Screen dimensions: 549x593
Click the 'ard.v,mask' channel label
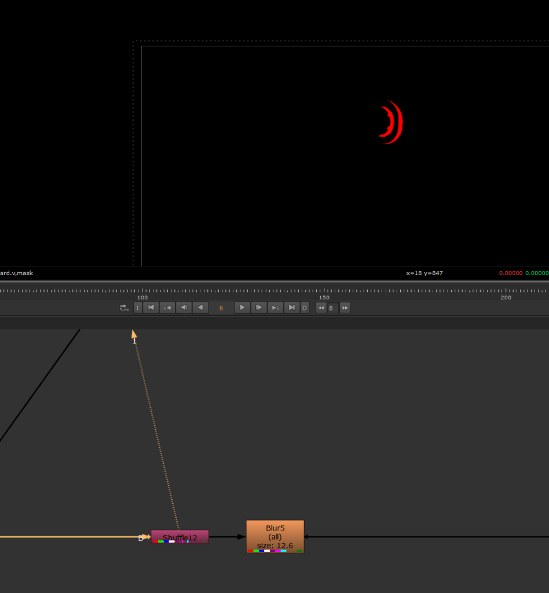pos(17,273)
